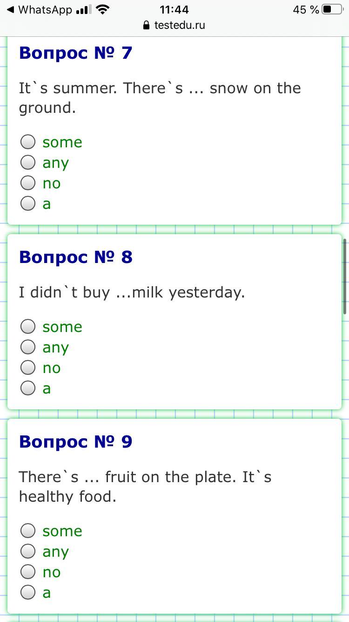Tap the cellular signal bars icon

click(83, 9)
